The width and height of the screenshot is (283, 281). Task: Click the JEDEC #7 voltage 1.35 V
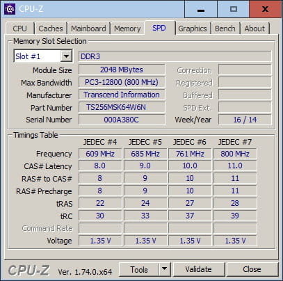click(235, 241)
